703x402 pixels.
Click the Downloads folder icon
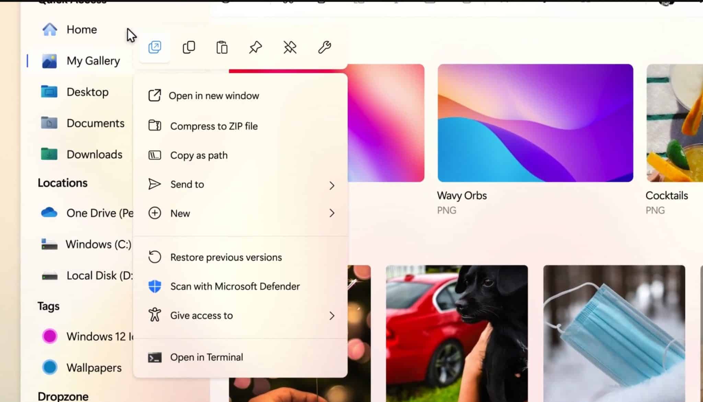tap(49, 154)
